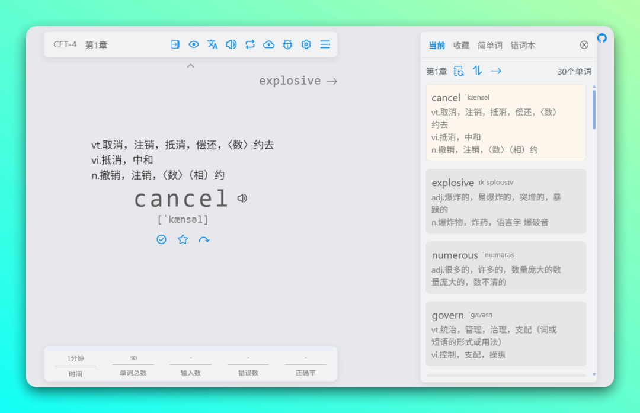Toggle the toolbar sound speaker icon
640x413 pixels.
click(231, 44)
